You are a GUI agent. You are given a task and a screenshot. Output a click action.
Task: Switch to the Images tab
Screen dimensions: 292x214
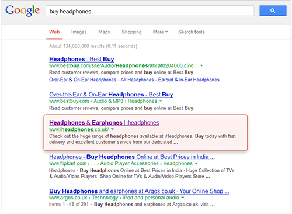point(79,32)
